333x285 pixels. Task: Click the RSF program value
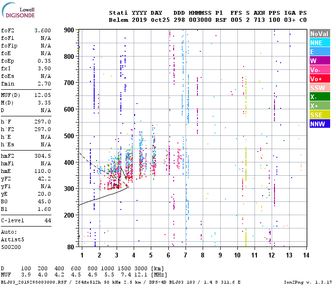(x=221, y=20)
